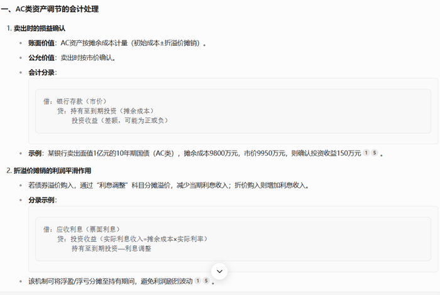Click the 会计分录 bullet label
Screen dimensions: 440x295
(41, 73)
